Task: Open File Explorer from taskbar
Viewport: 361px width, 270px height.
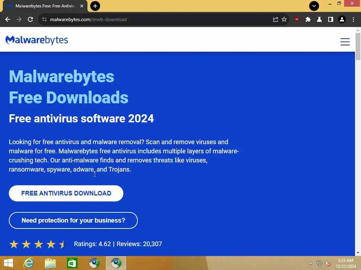Action: 50,263
